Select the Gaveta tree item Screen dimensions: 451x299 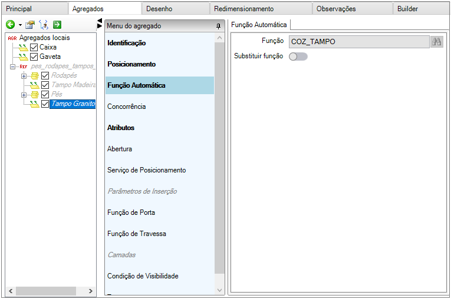click(50, 57)
